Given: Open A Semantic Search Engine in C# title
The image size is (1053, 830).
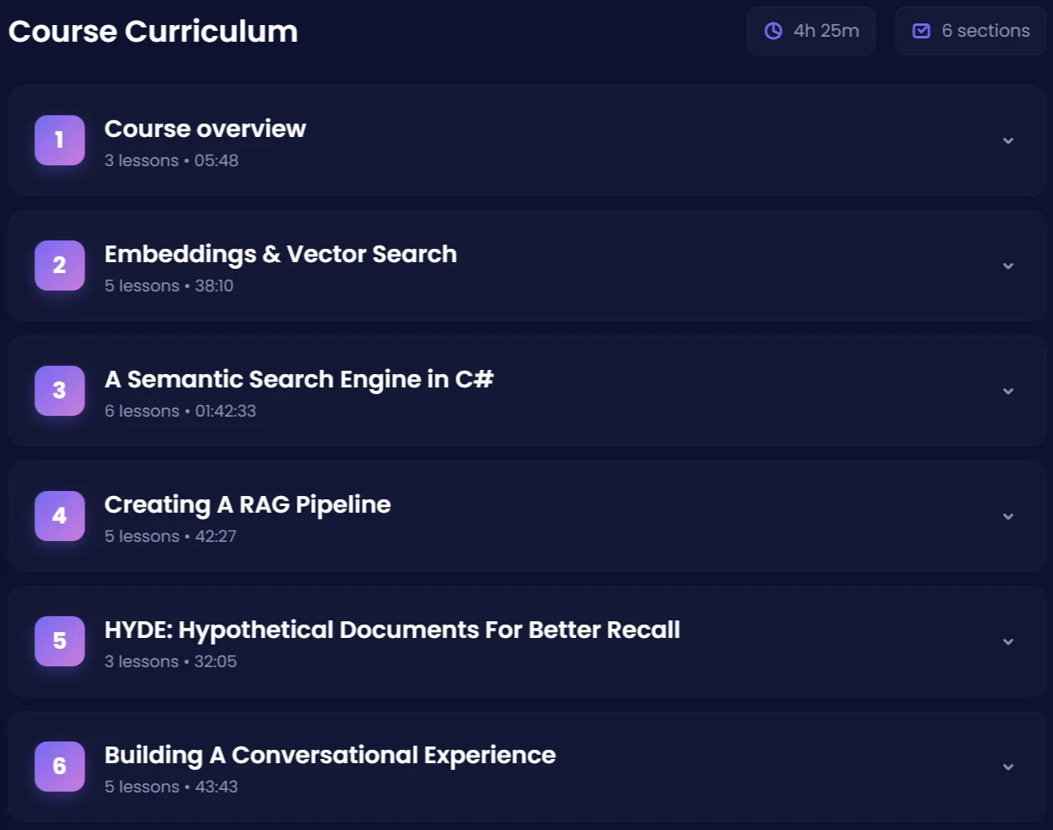Looking at the screenshot, I should click(298, 379).
